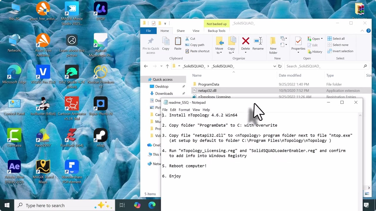Open the Share ribbon tab

click(181, 31)
